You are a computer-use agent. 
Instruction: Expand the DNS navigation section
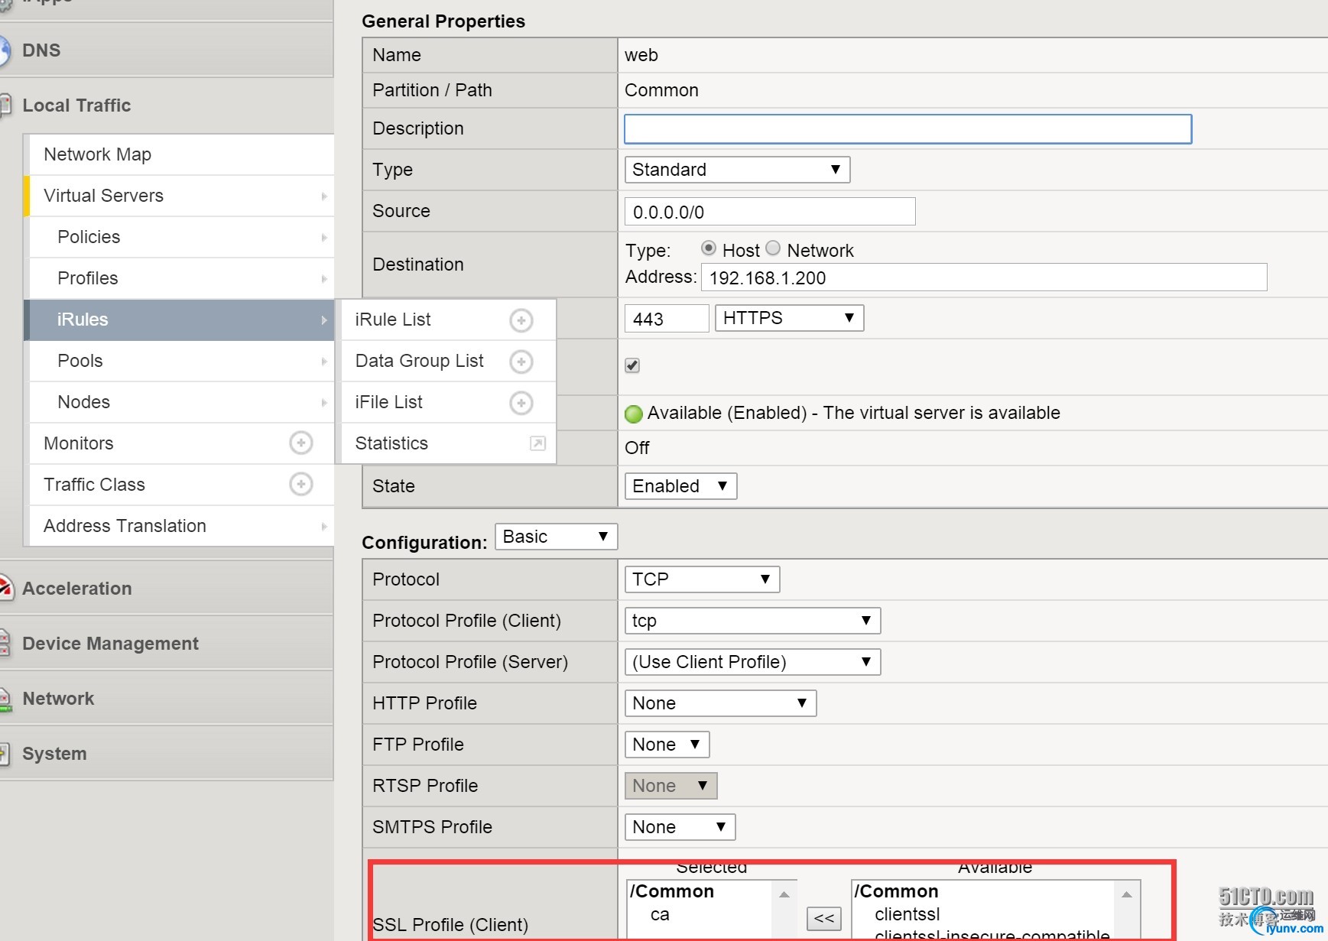click(167, 50)
